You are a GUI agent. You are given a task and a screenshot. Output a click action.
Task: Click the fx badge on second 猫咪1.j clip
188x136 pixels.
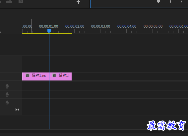54,75
